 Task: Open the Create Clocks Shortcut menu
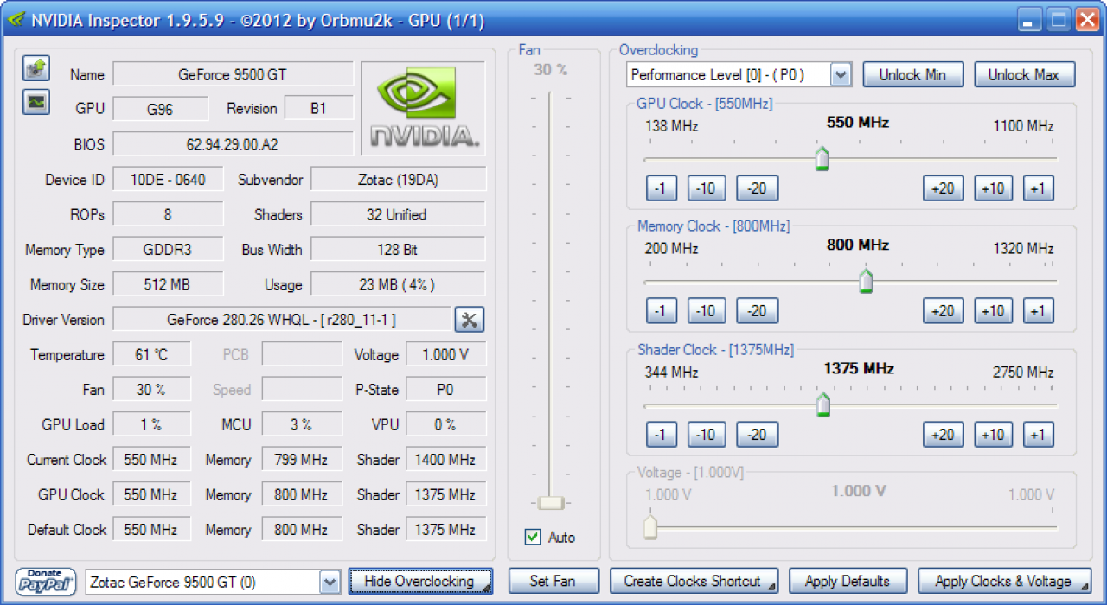[694, 581]
